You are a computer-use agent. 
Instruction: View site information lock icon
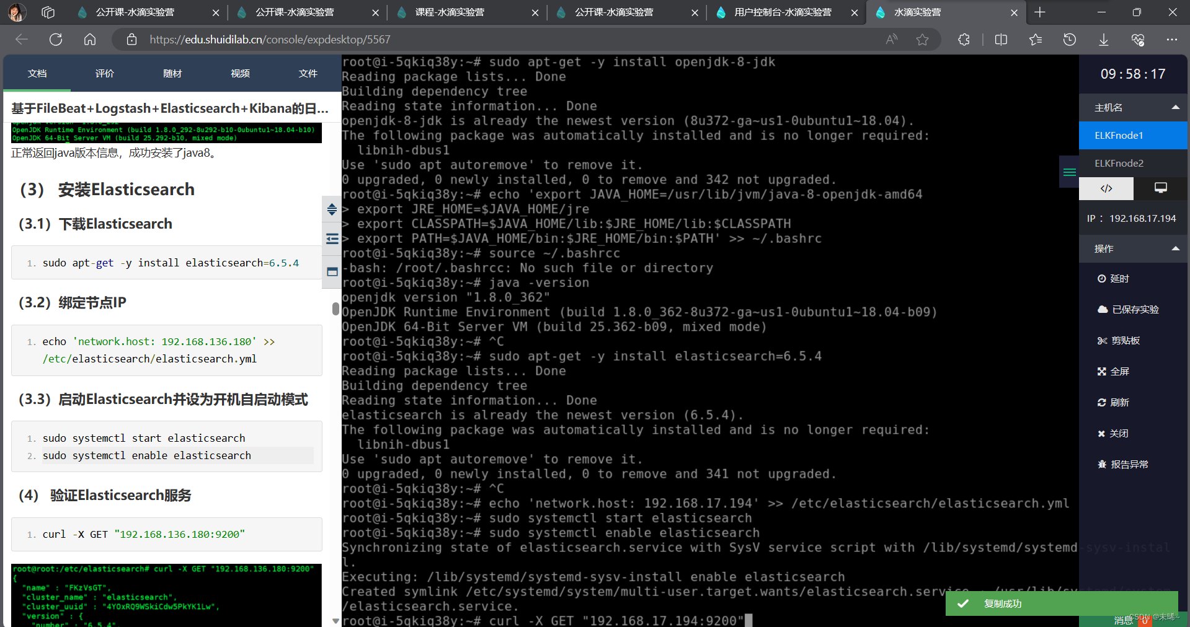131,40
